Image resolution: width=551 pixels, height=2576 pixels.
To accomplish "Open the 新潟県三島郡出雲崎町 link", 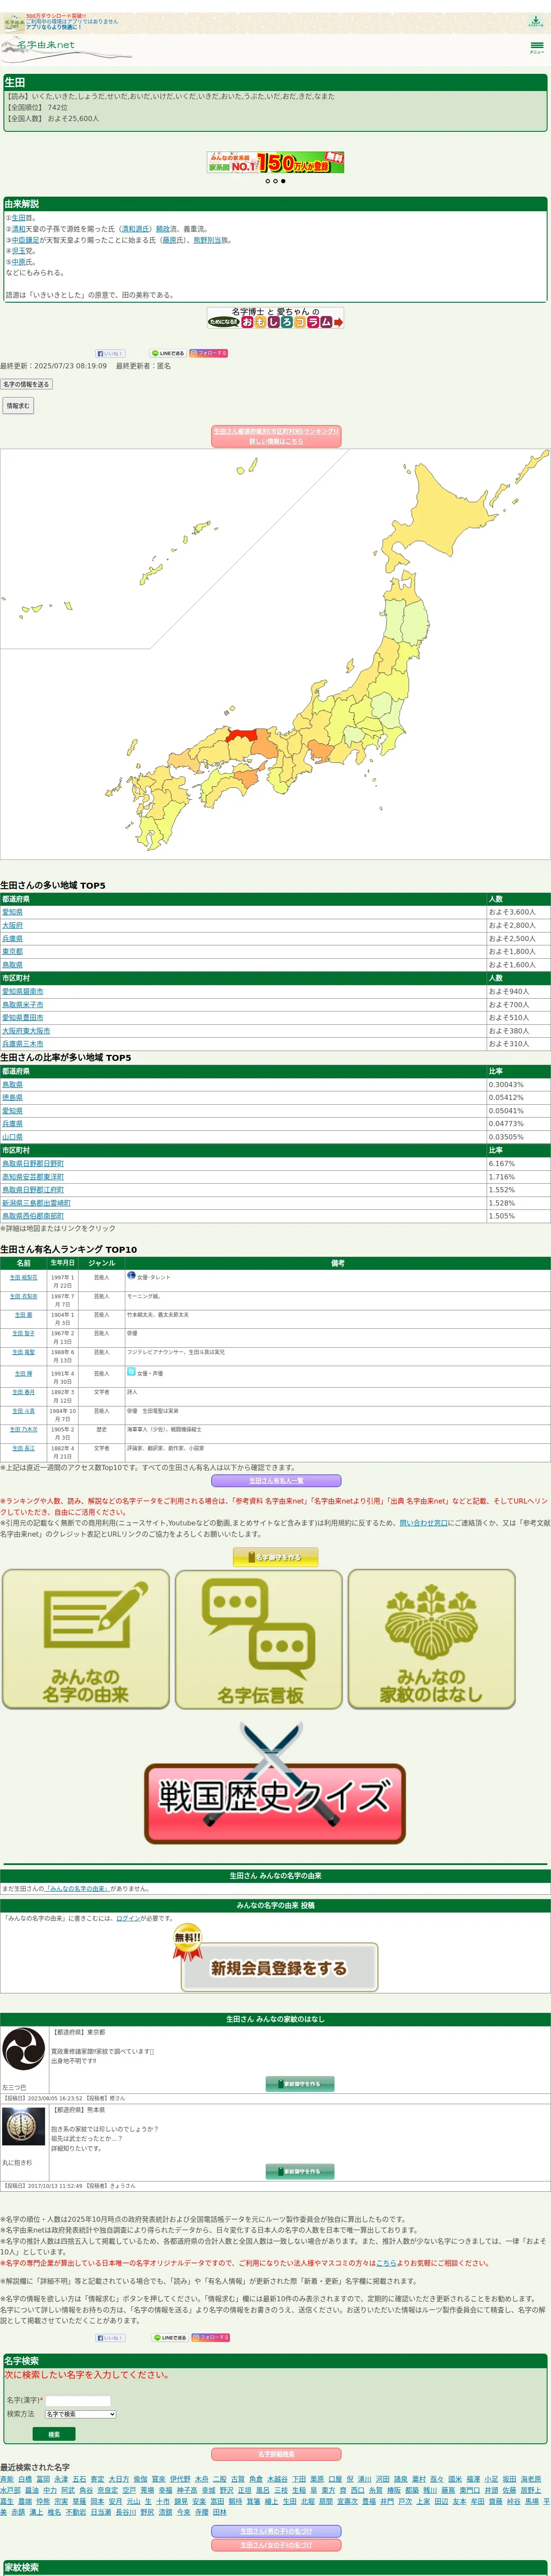I will (36, 1202).
